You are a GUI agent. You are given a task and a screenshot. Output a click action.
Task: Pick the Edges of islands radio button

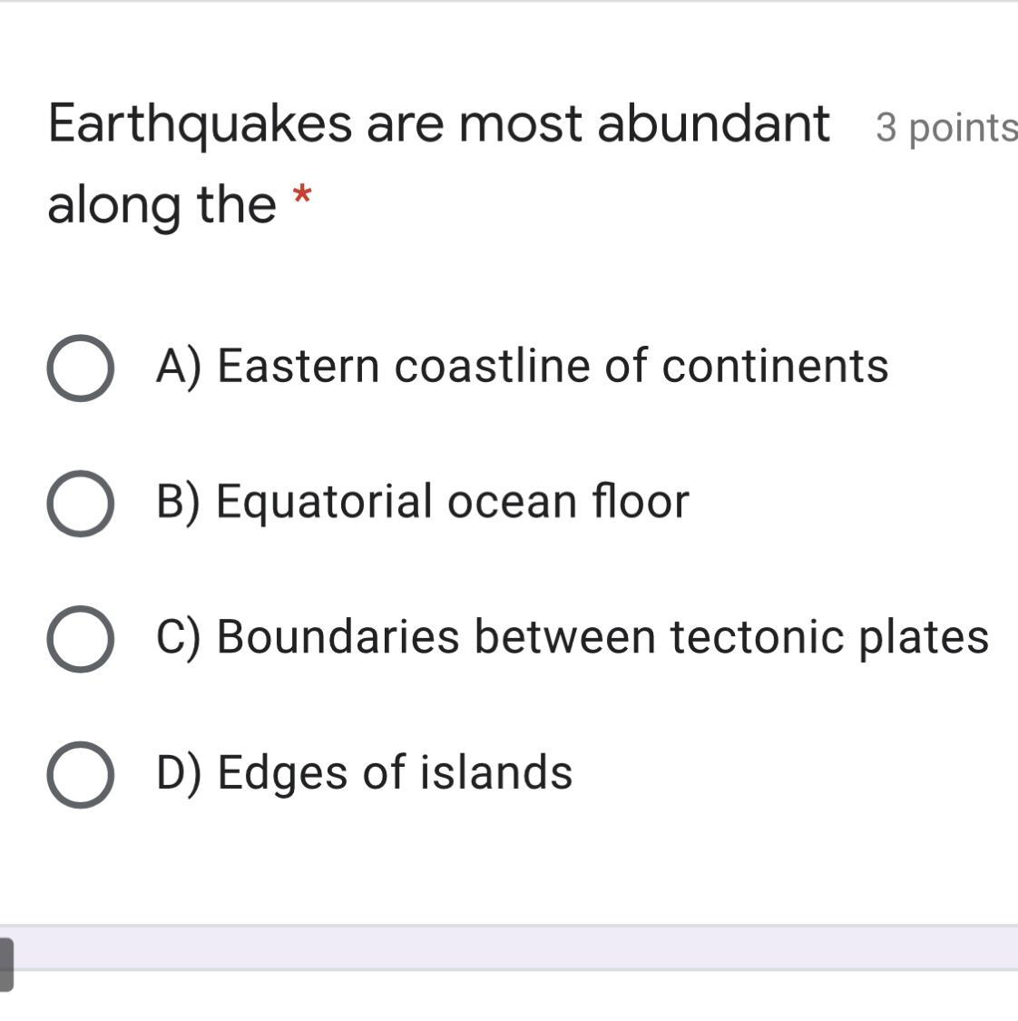click(x=80, y=774)
